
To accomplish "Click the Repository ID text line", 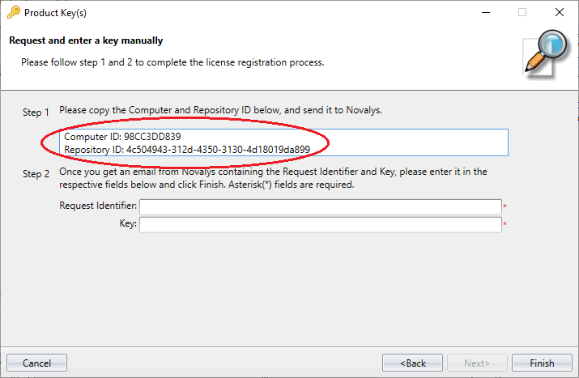I will pos(187,149).
